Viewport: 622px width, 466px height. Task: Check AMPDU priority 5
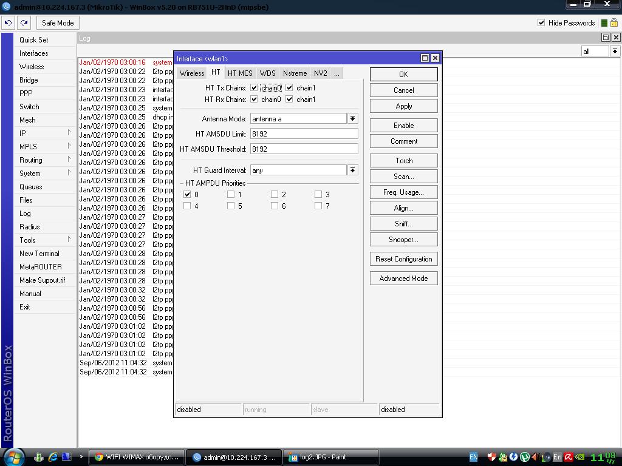point(231,206)
